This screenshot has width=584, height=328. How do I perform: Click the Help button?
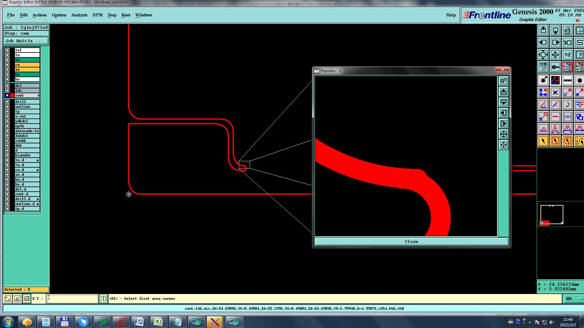click(x=451, y=15)
